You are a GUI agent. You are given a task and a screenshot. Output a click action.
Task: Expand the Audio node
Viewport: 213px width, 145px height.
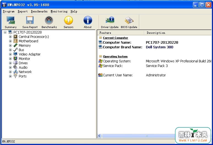[10, 67]
